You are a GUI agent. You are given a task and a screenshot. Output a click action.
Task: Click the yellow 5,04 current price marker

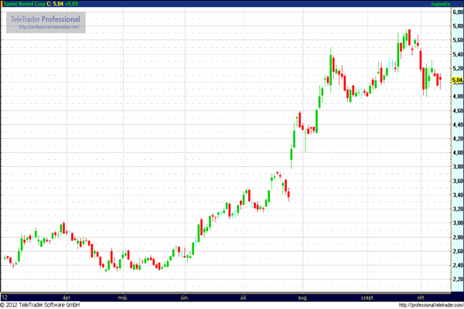(x=456, y=80)
